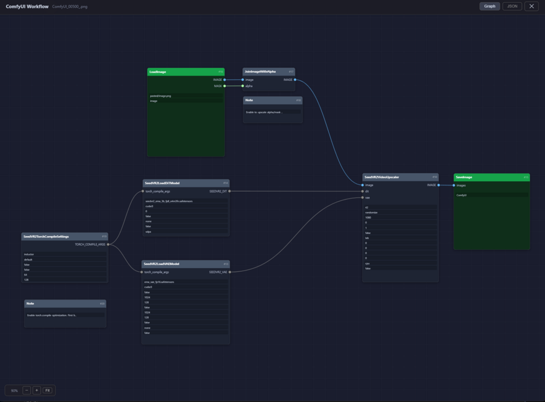Viewport: 545px width, 402px height.
Task: Click the Fit zoom button
Action: [47, 390]
